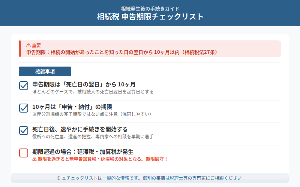The image size is (300, 187).
Task: Click the description starting with ほとんどのケースで
Action: pos(93,92)
